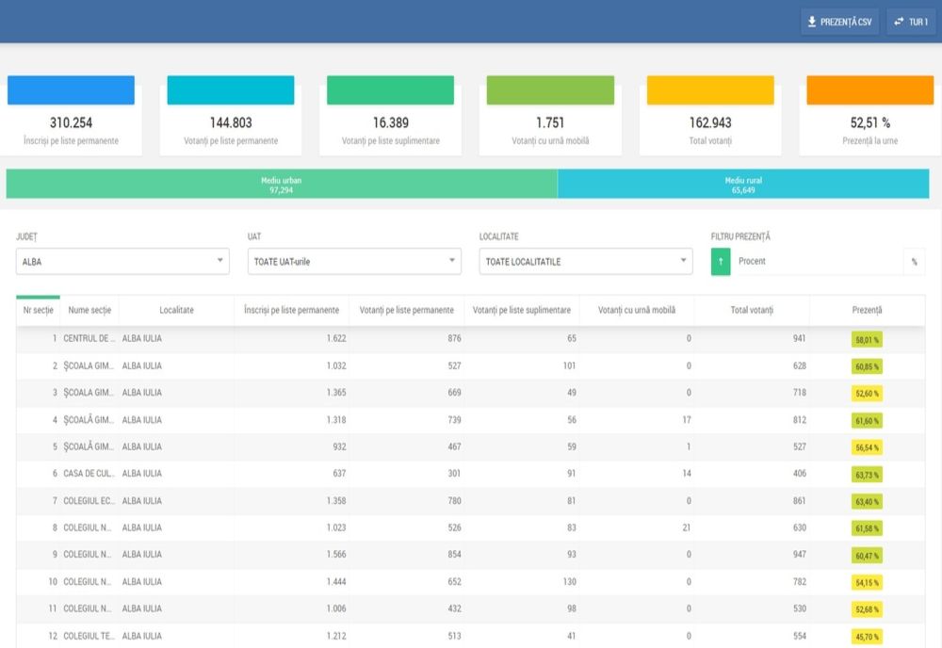
Task: Expand the UAT dropdown showing TOATE UAT-urile
Action: (354, 262)
